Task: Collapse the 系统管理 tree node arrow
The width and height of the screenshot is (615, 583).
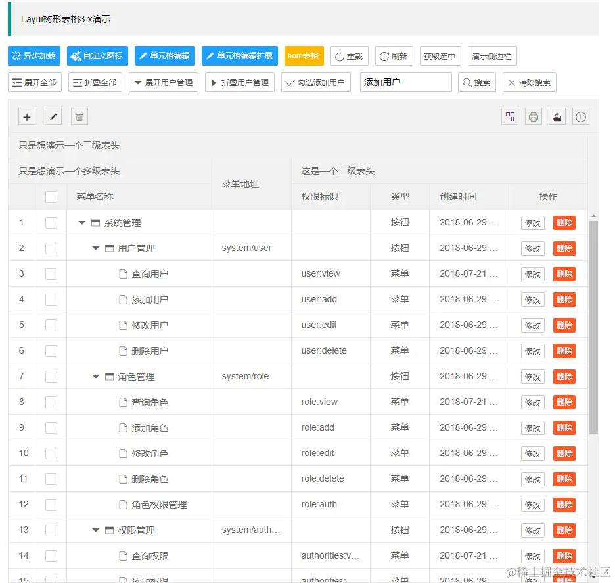Action: 81,222
